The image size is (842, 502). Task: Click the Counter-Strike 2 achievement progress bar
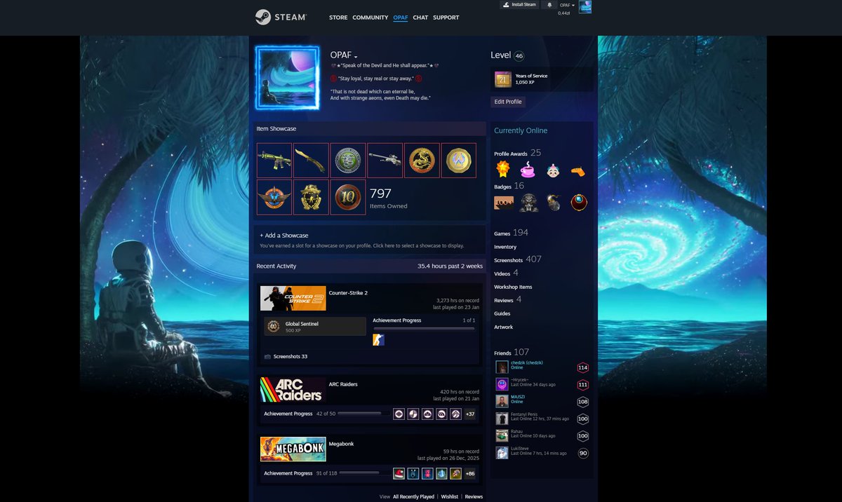tap(424, 328)
